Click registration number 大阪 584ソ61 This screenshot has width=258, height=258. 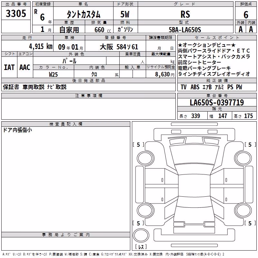click(119, 47)
